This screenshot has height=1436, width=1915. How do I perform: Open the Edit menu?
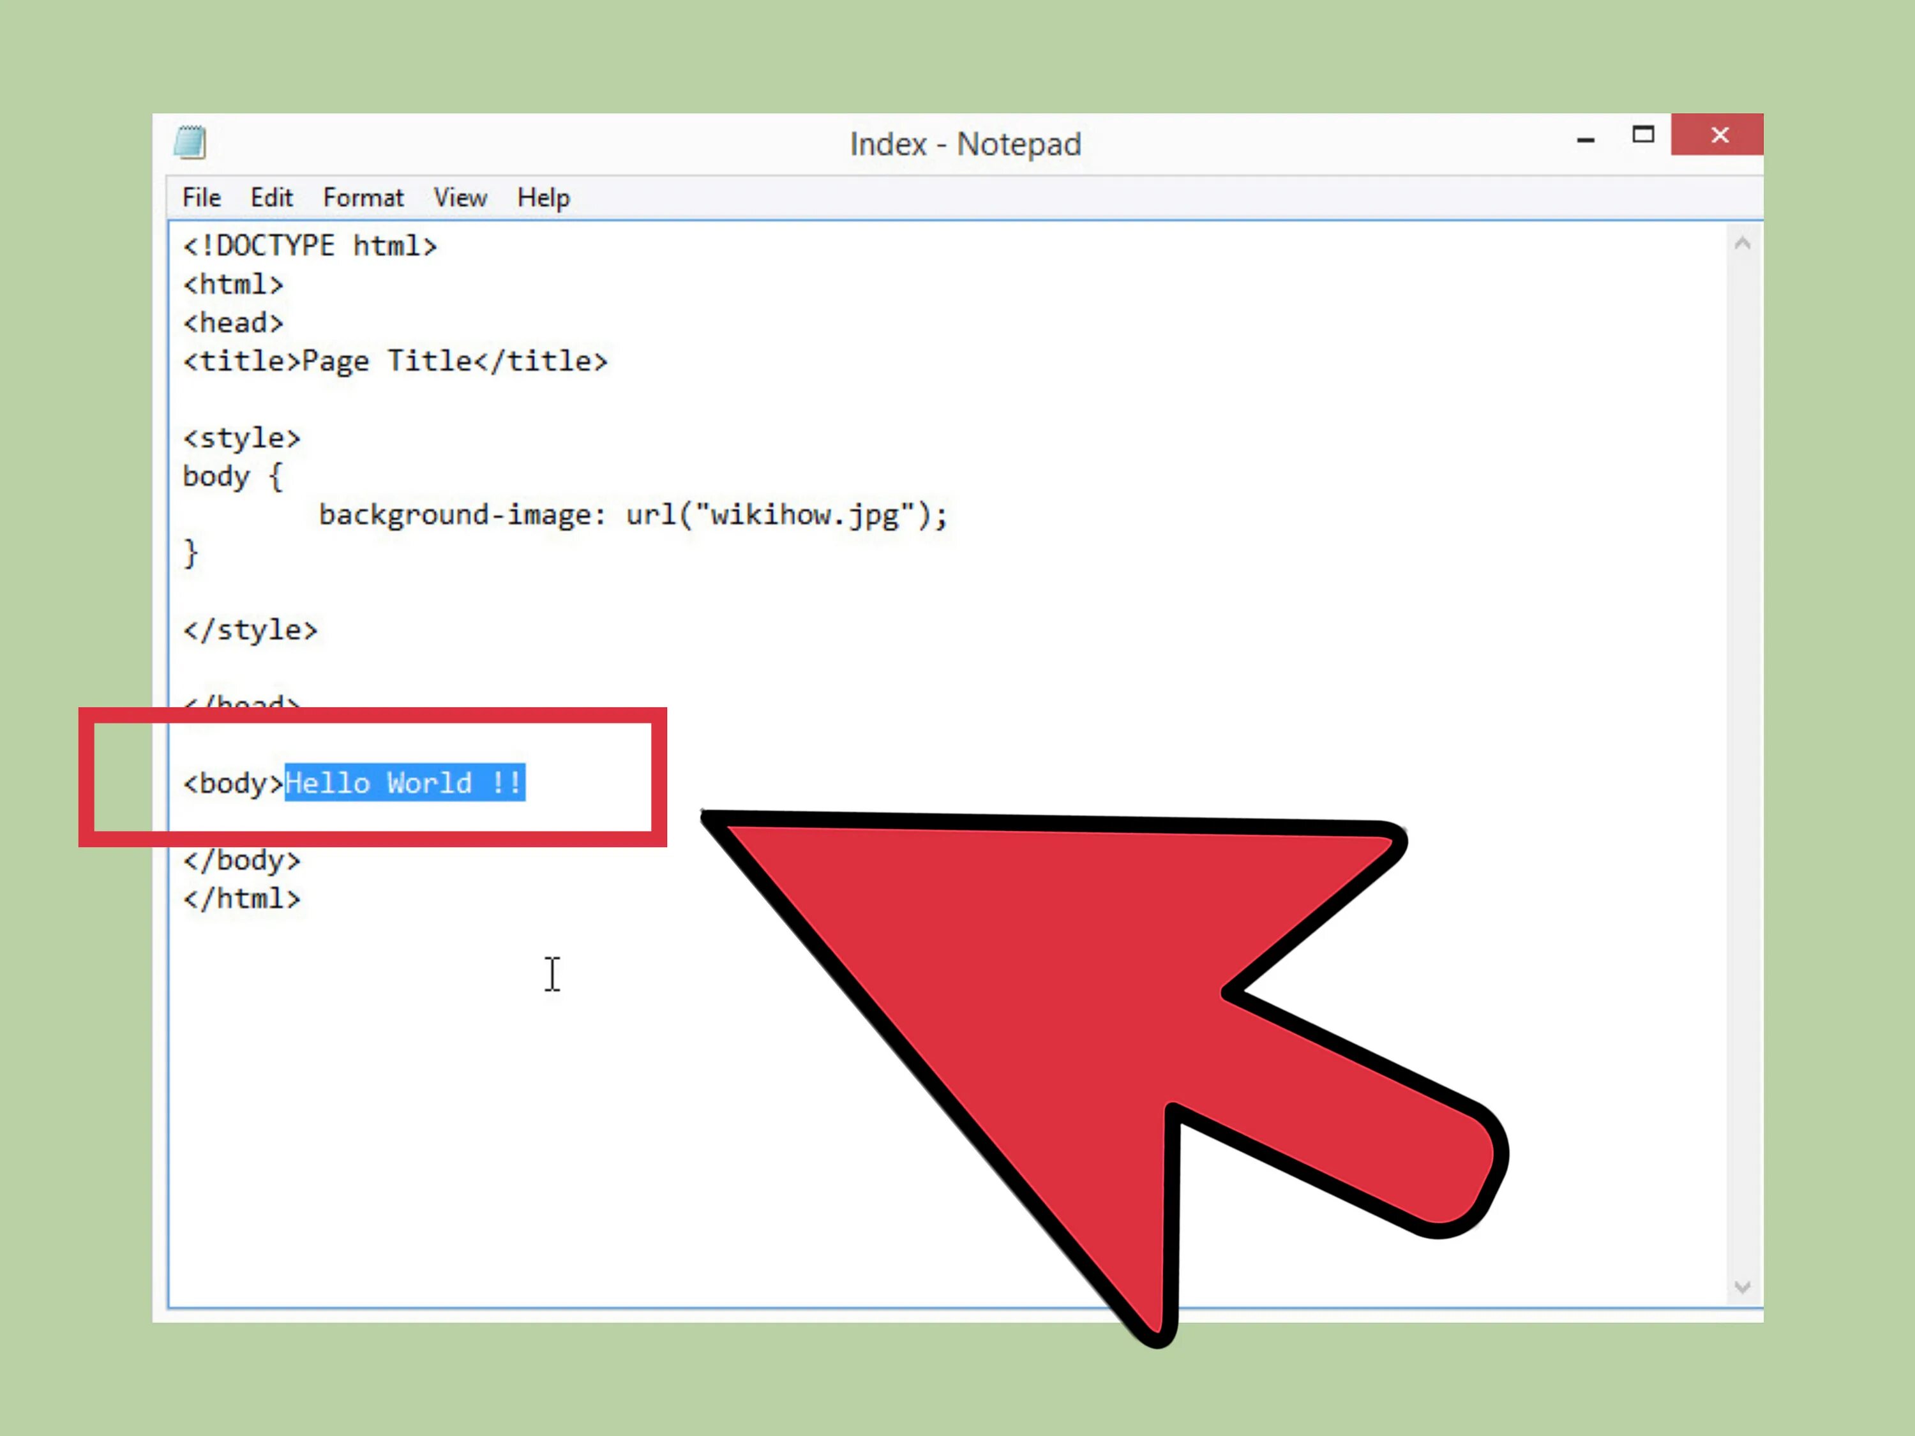click(x=271, y=198)
